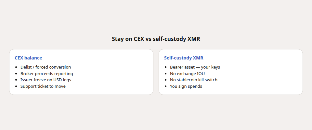Click 'Bearer asset — your keys' item
Image resolution: width=312 pixels, height=130 pixels.
pyautogui.click(x=195, y=67)
